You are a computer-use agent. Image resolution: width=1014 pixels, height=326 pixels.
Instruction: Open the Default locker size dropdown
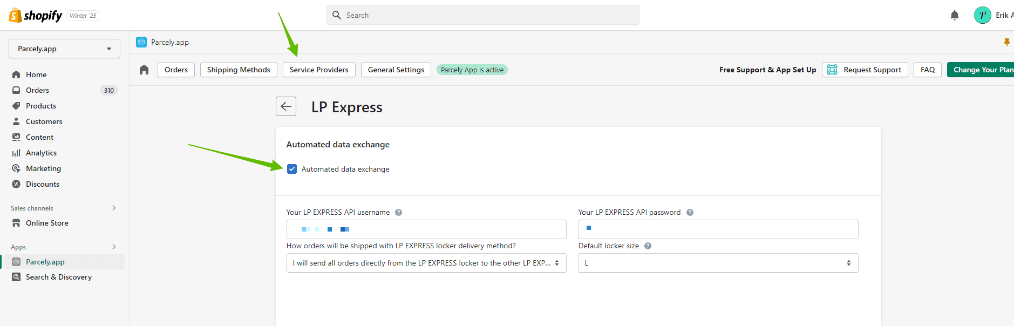click(718, 263)
